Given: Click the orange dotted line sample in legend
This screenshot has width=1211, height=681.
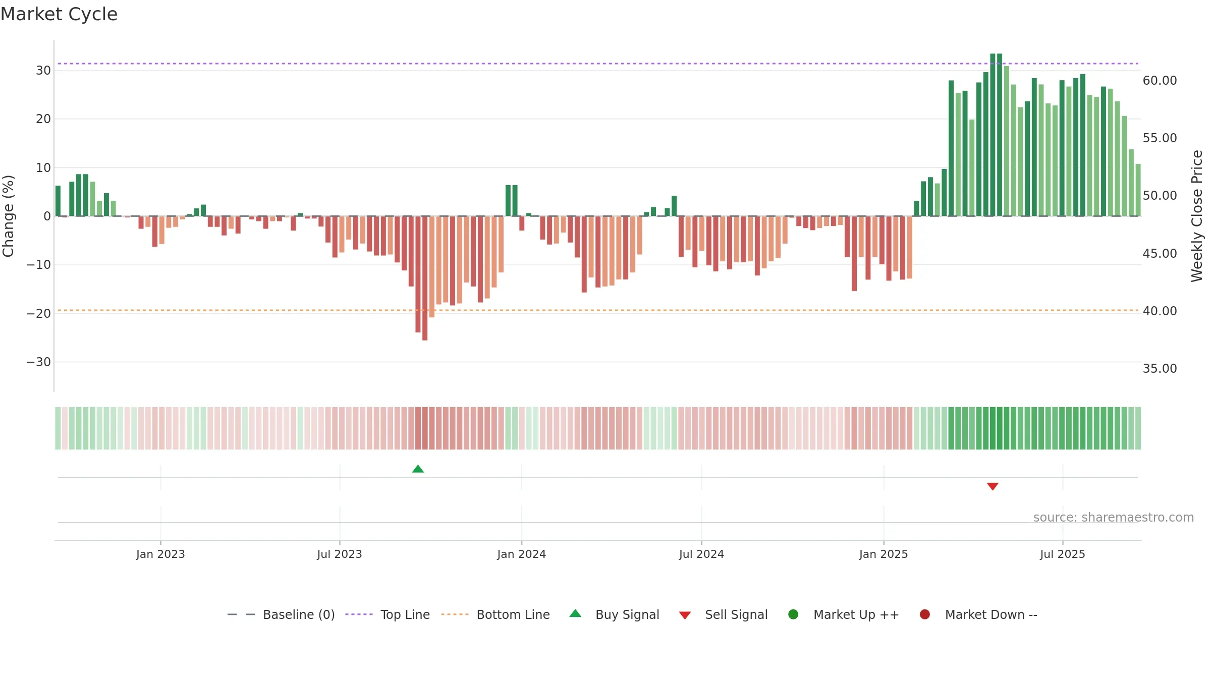Looking at the screenshot, I should (455, 614).
